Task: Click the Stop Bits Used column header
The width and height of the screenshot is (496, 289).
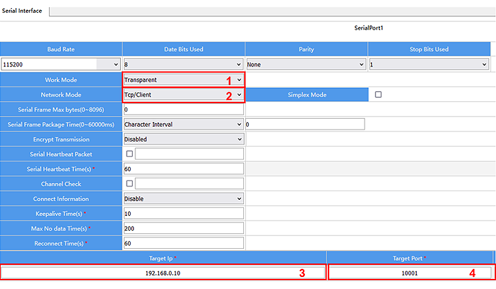Action: tap(429, 50)
